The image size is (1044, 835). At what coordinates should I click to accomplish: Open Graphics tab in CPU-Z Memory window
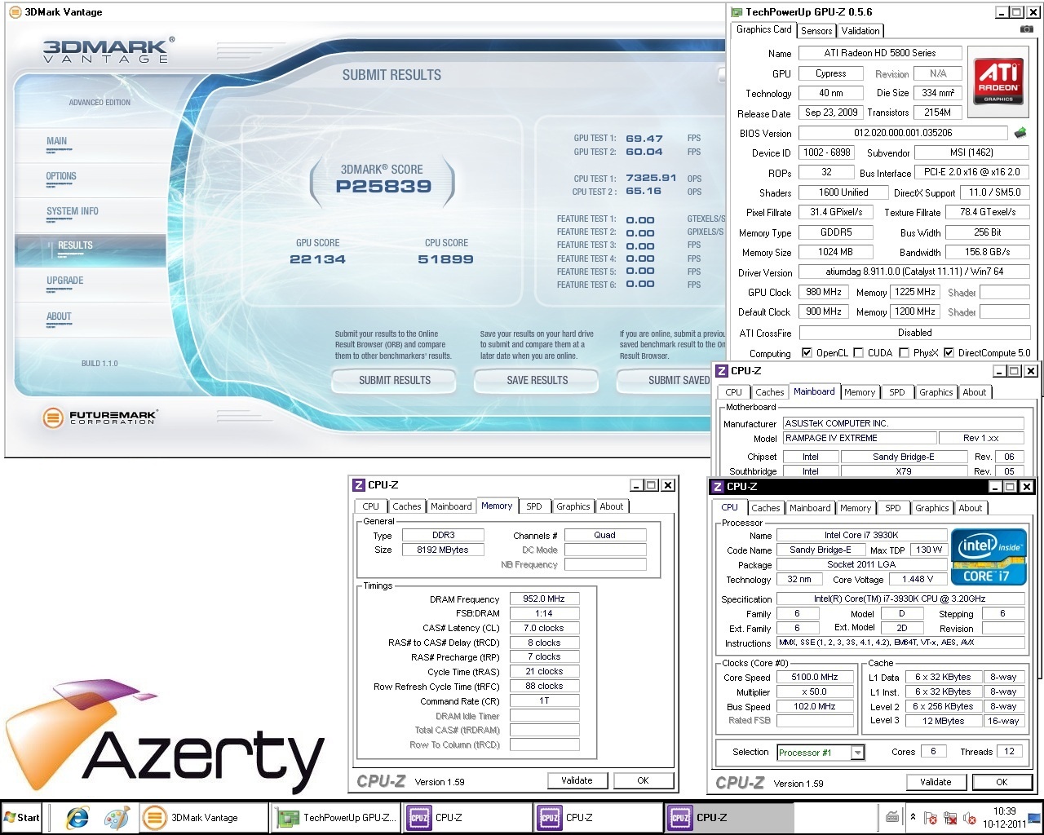pyautogui.click(x=573, y=506)
